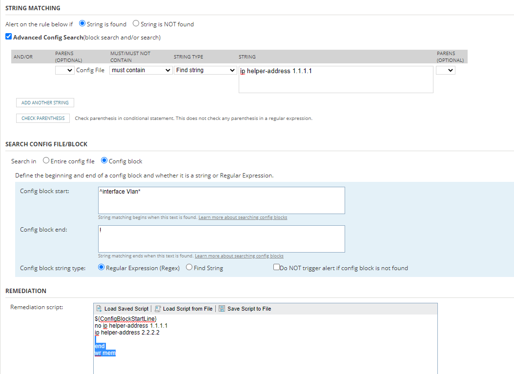Select 'String is found' radio button
The width and height of the screenshot is (514, 374).
(x=82, y=23)
